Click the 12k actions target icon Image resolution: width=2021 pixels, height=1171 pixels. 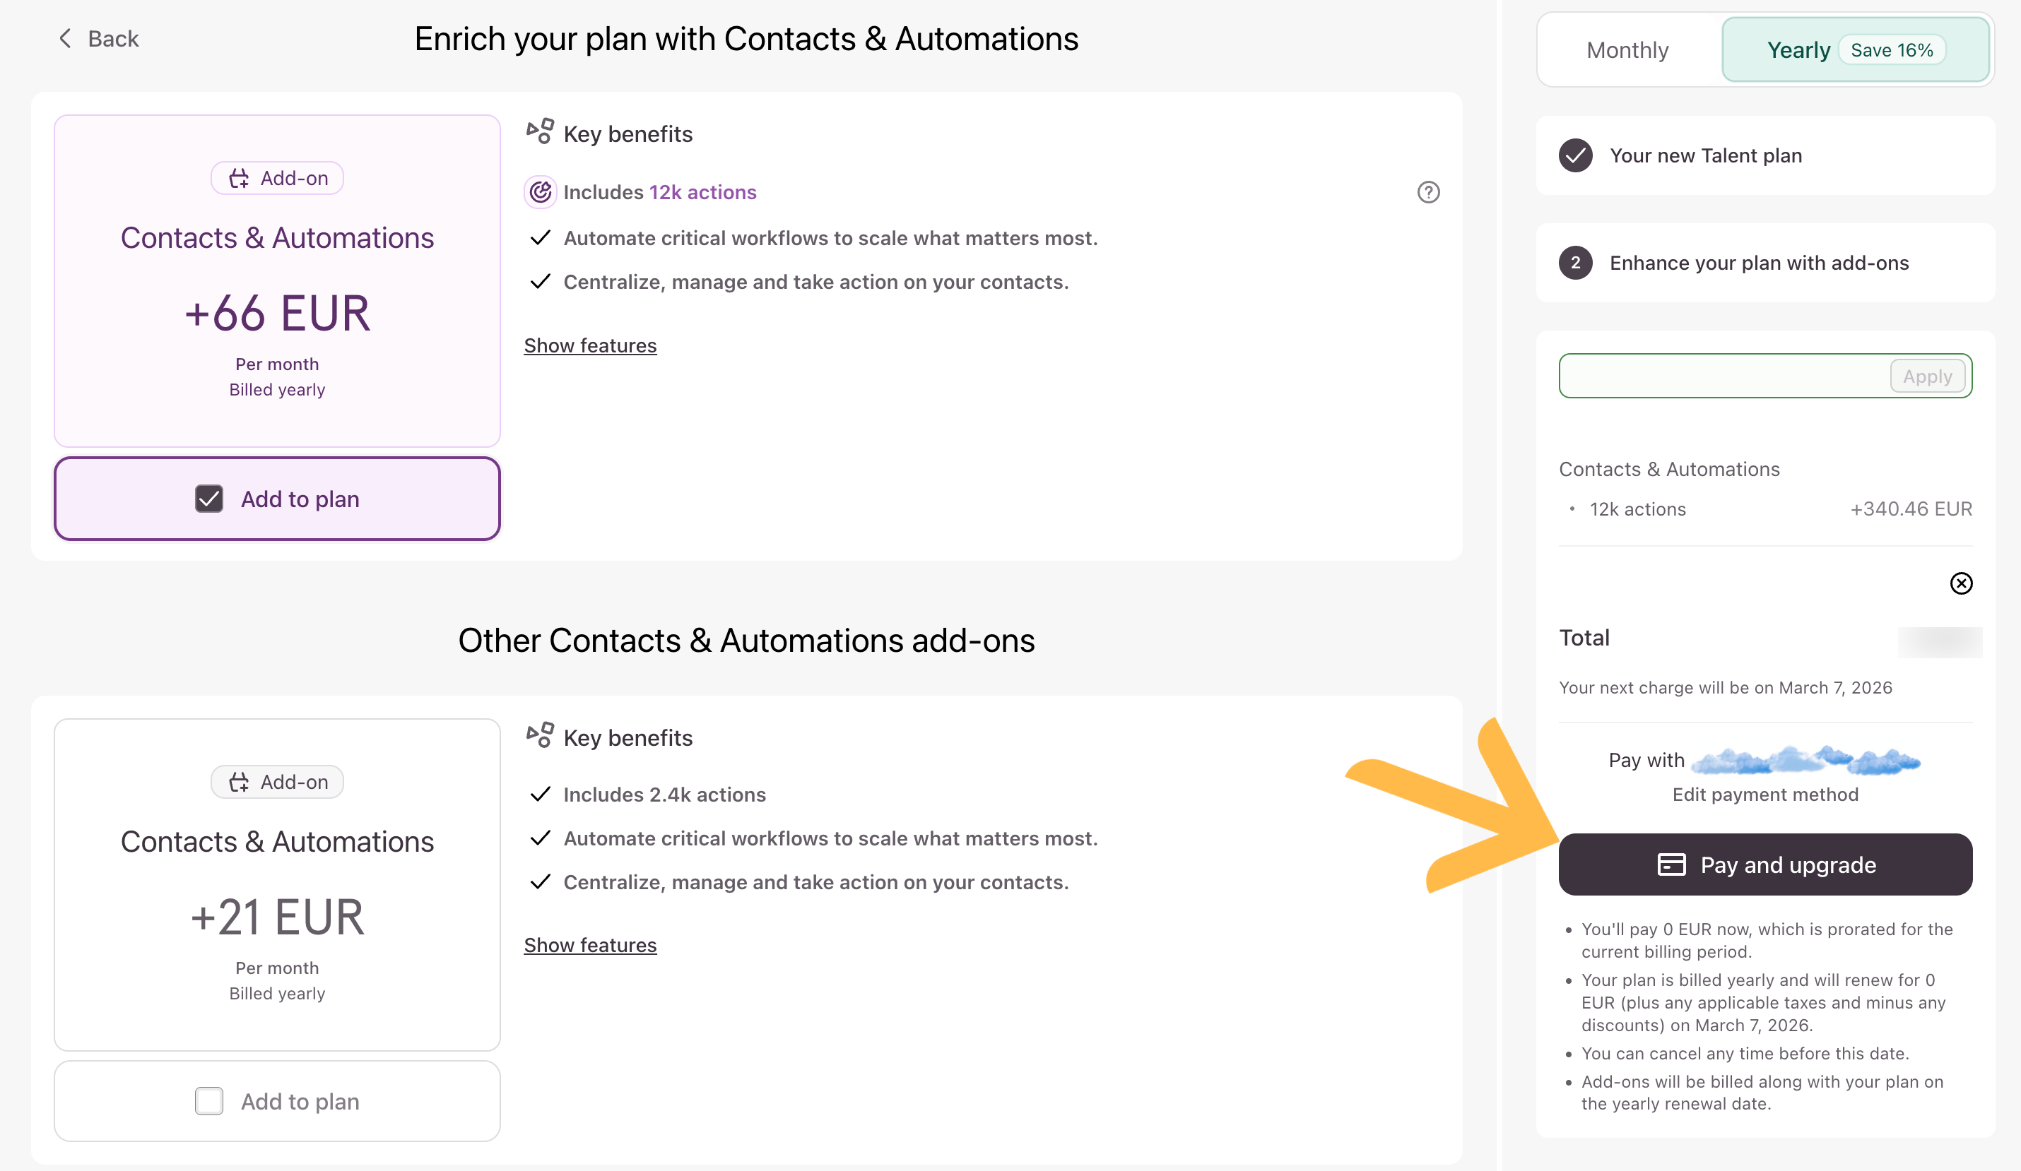(x=541, y=192)
